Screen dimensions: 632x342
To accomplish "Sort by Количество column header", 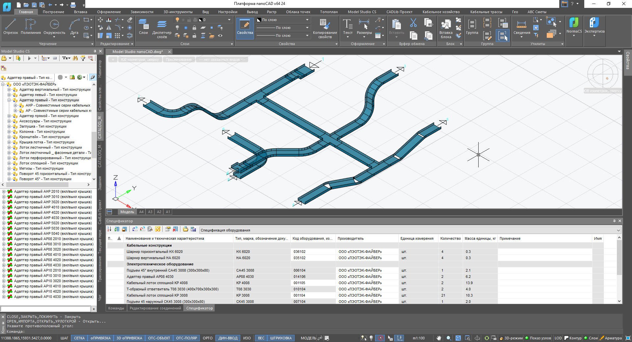I will (450, 238).
